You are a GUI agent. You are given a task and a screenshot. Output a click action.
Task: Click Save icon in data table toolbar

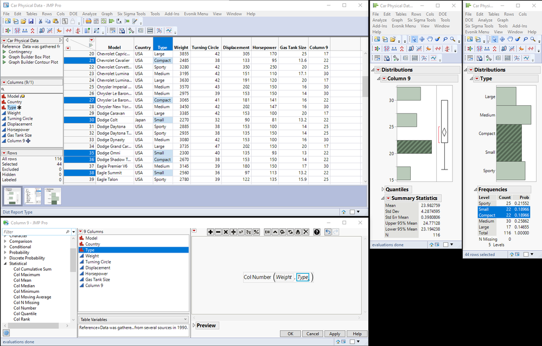pos(31,21)
